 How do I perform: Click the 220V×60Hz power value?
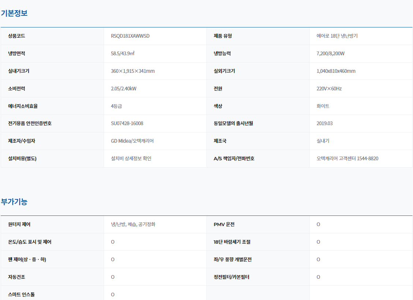click(329, 89)
